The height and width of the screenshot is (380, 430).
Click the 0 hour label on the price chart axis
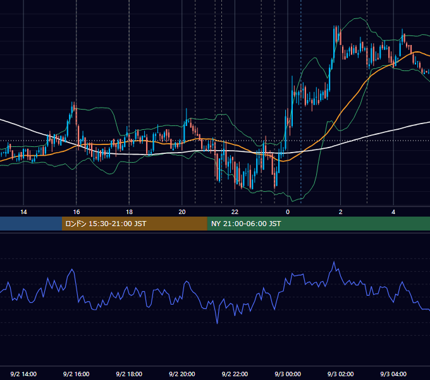pyautogui.click(x=288, y=212)
